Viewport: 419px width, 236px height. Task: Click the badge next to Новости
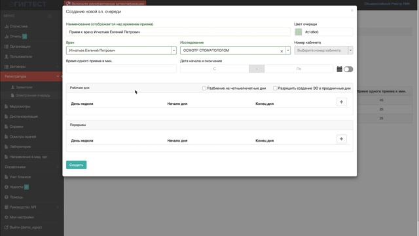26,187
